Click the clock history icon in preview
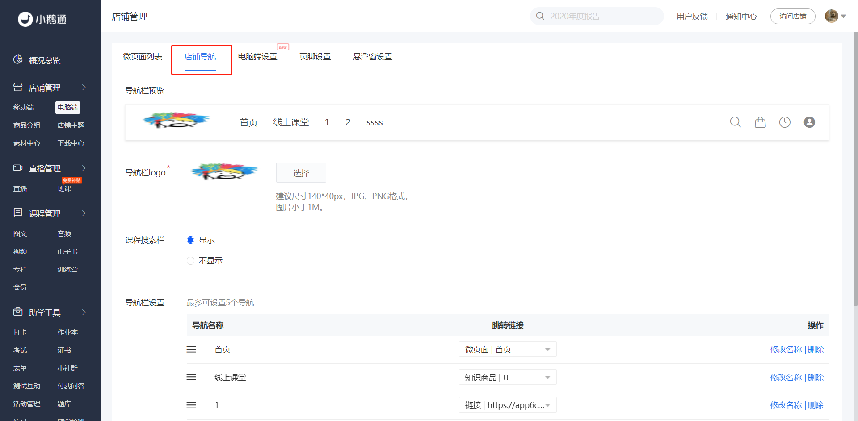This screenshot has height=421, width=858. click(x=785, y=122)
